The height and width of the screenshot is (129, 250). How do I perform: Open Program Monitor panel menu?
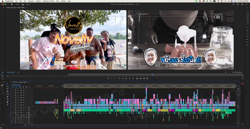coord(26,8)
